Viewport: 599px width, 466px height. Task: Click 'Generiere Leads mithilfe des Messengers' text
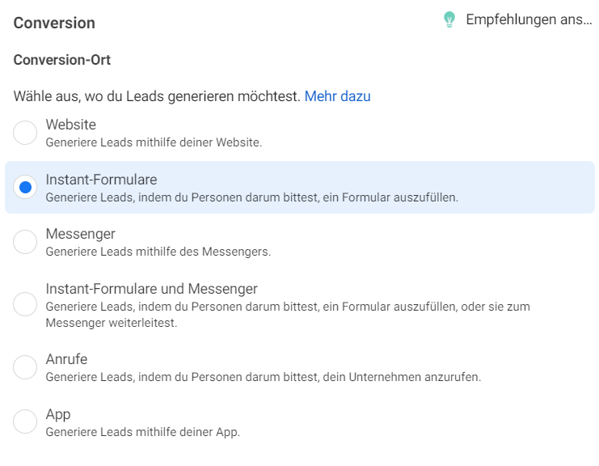pos(158,252)
